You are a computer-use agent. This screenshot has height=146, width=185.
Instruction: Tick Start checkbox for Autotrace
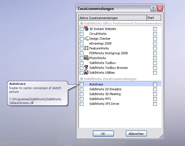[155, 84]
